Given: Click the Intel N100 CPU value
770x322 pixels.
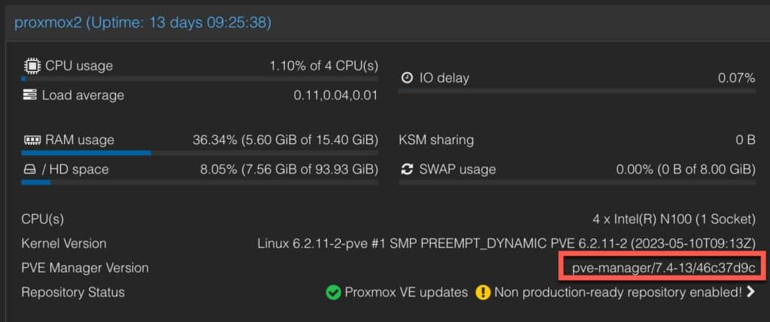Looking at the screenshot, I should point(674,219).
